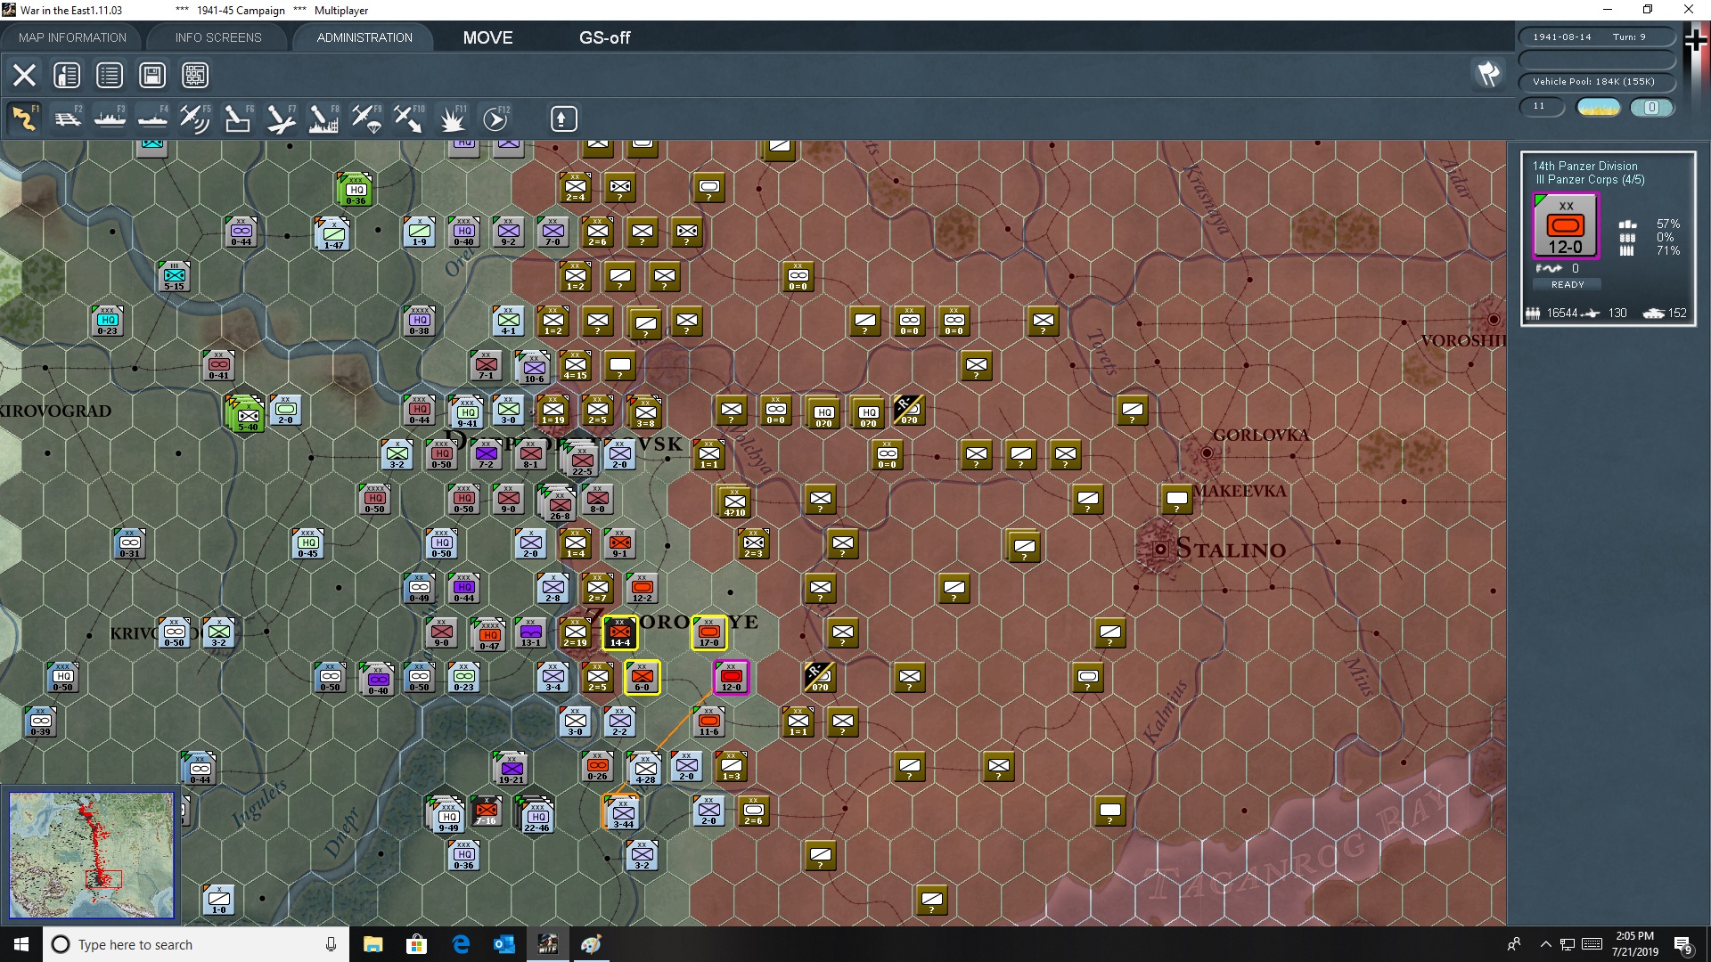
Task: Select the yellow-highlighted 6-0 unit on map
Action: (642, 678)
